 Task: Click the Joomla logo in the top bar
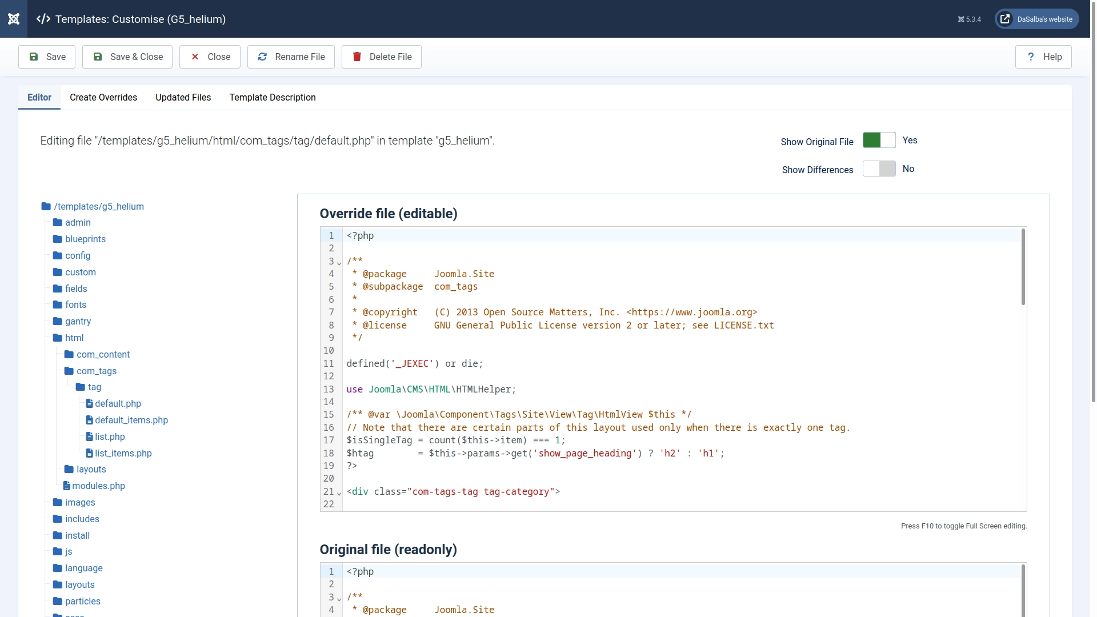click(14, 19)
